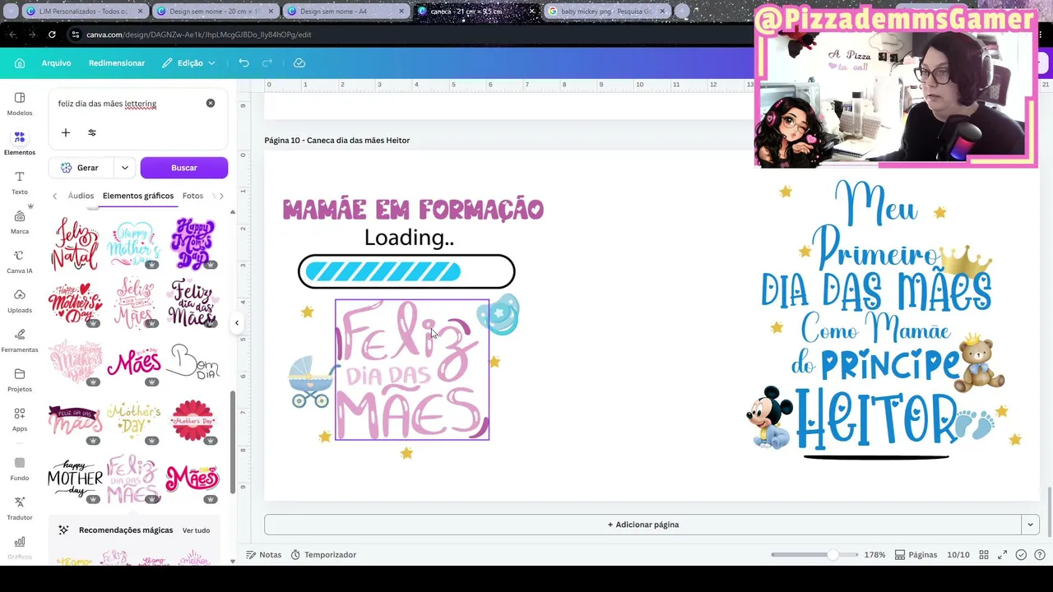Select the Elementos gráficos tab
This screenshot has height=592, width=1053.
[138, 196]
